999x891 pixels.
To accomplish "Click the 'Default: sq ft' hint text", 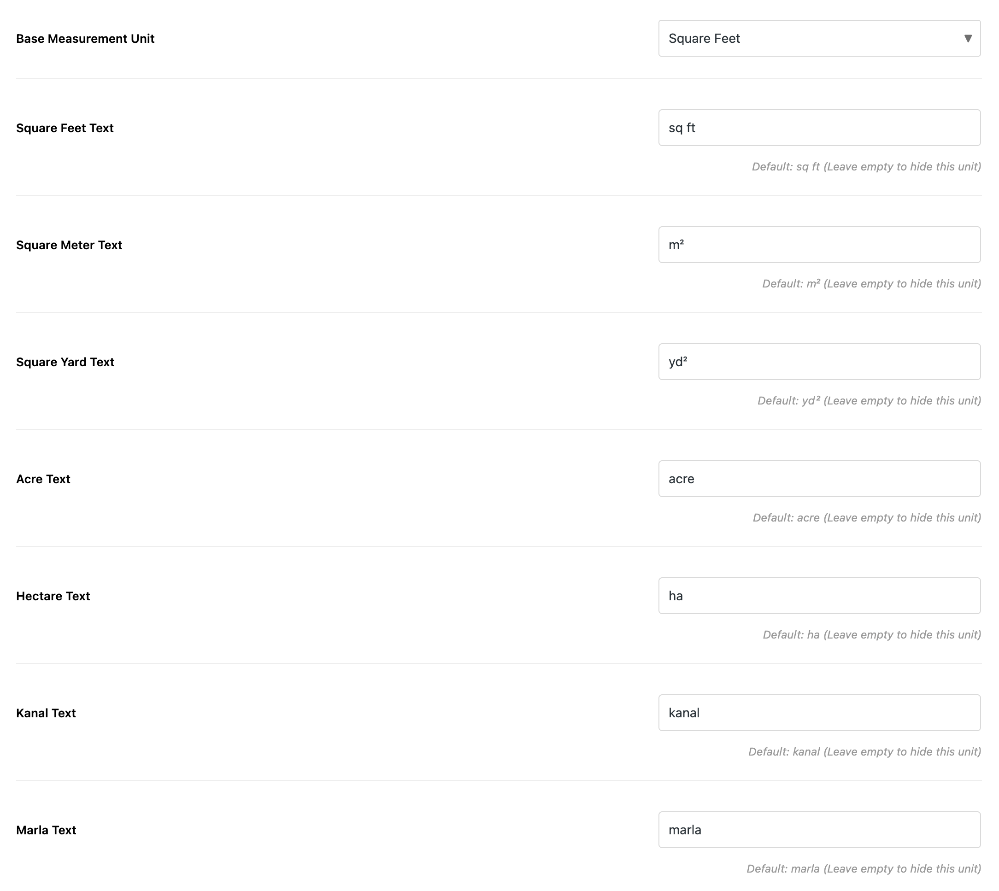I will pos(866,167).
